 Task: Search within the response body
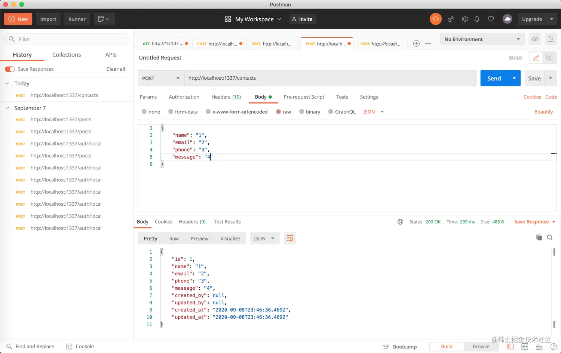click(550, 237)
